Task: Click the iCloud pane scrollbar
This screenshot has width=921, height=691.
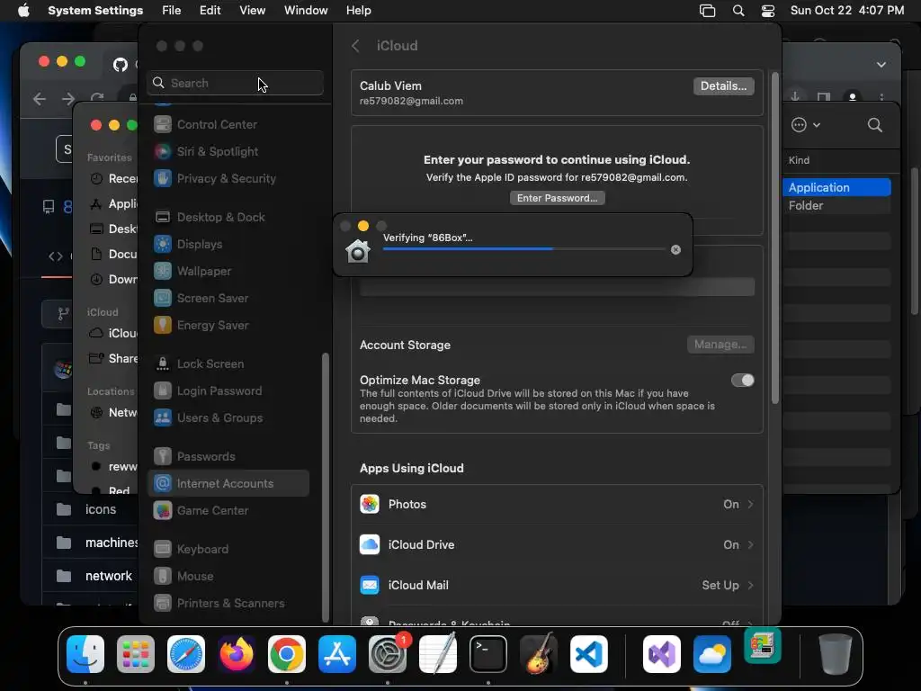Action: coord(774,238)
